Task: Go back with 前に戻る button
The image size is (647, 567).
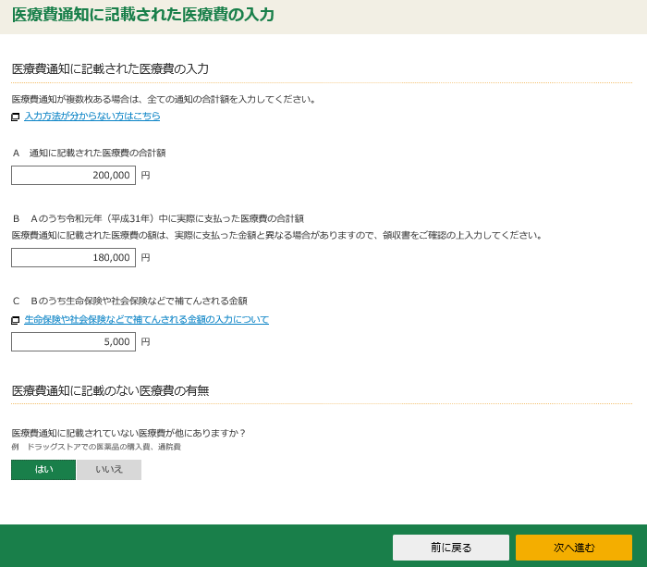Action: coord(451,548)
